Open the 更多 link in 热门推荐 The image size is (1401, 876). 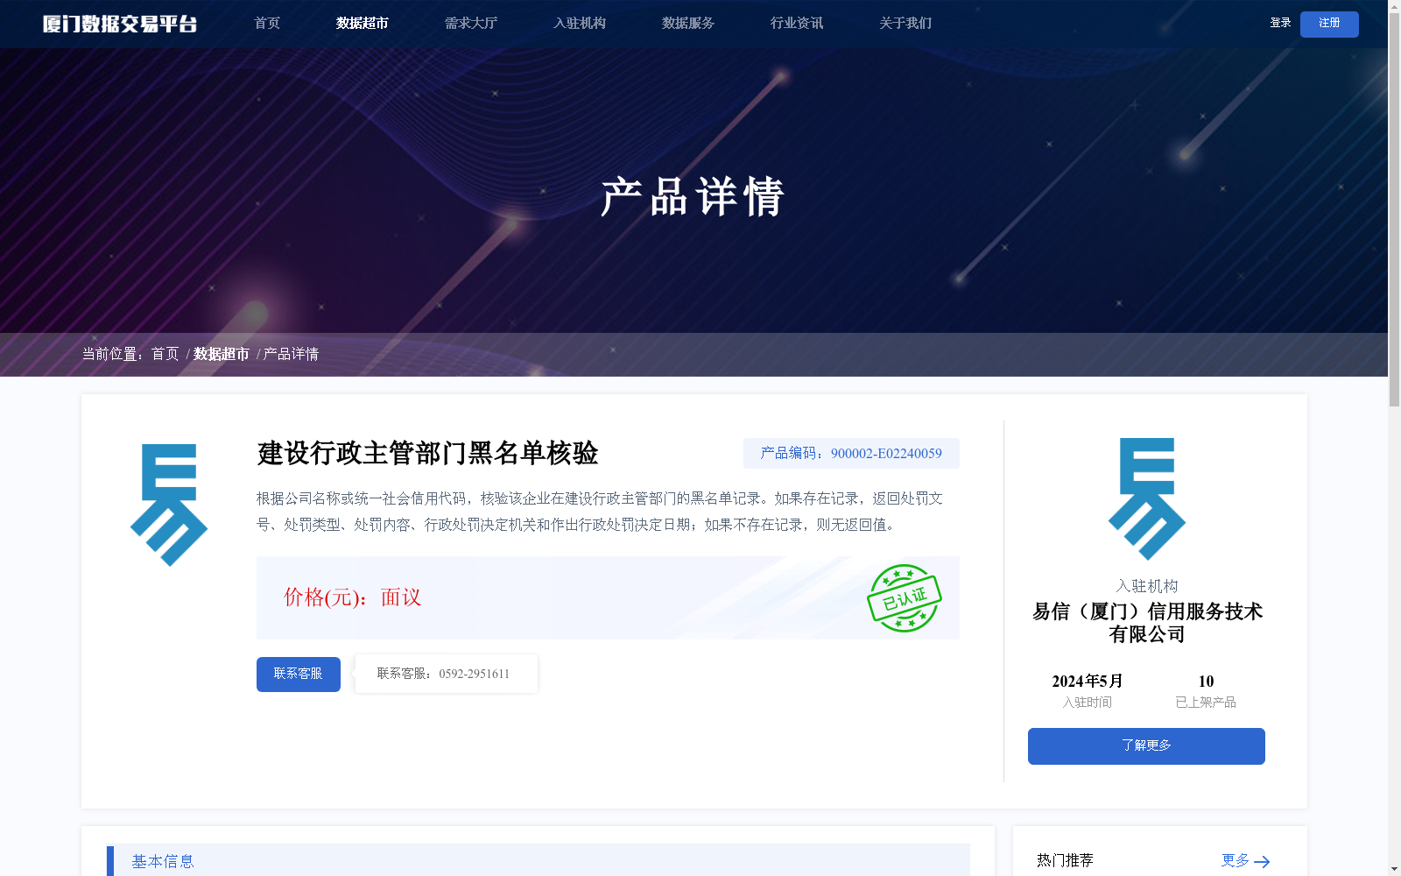[x=1235, y=861]
